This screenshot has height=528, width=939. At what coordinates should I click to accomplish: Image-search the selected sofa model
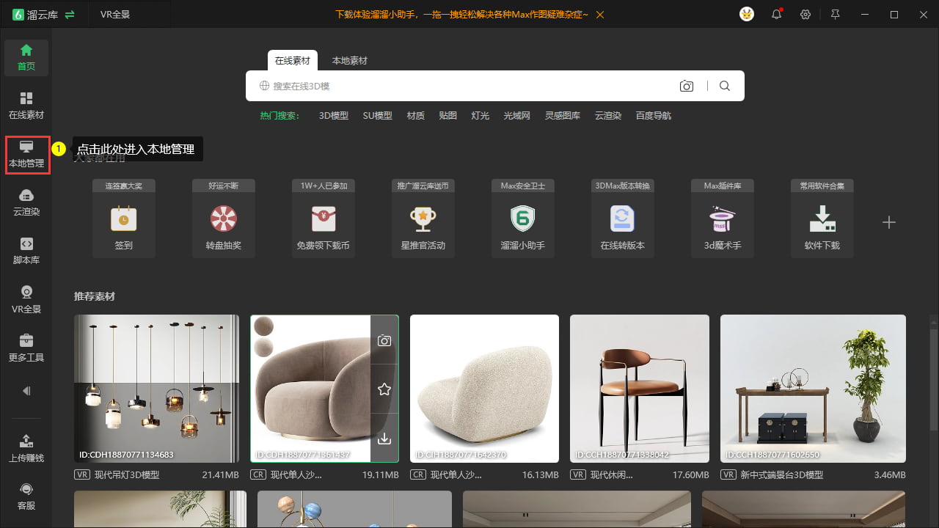click(x=384, y=340)
